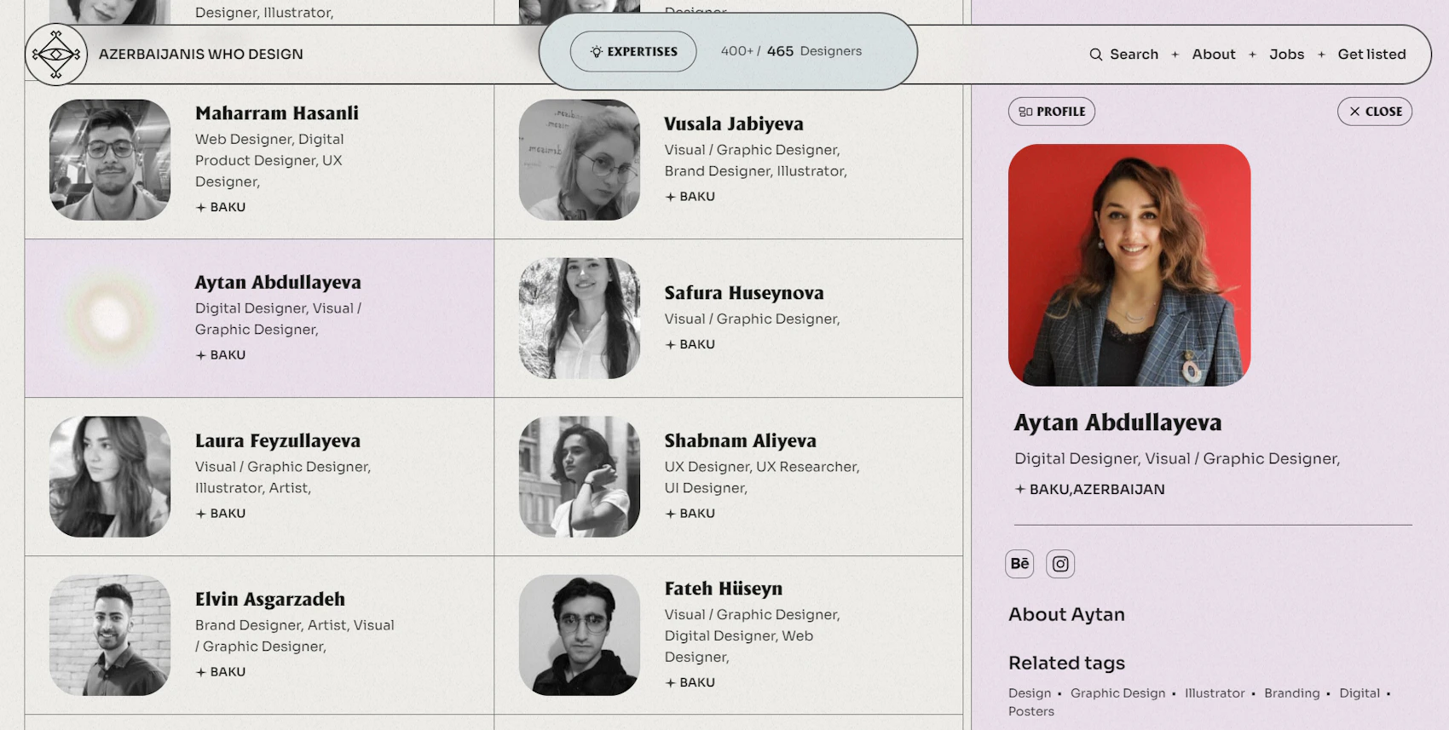
Task: Click the Related tags heading
Action: [1066, 664]
